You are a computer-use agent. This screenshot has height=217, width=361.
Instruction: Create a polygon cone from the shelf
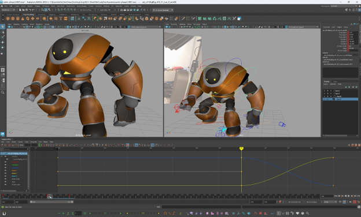[x=23, y=18]
